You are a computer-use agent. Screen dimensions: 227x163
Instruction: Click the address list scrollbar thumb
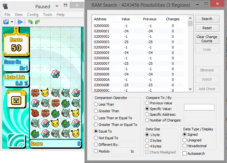coord(190,23)
